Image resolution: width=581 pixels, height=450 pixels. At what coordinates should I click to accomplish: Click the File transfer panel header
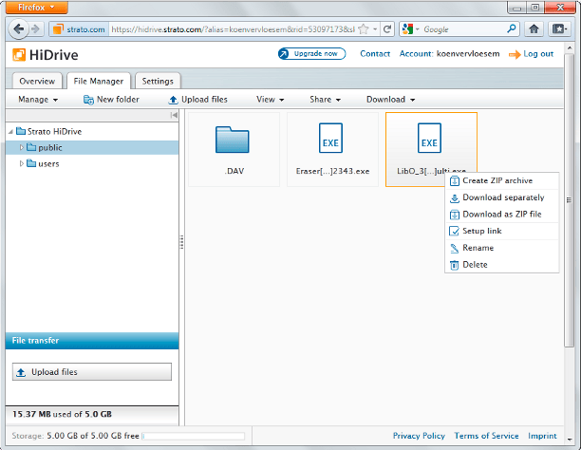(92, 341)
